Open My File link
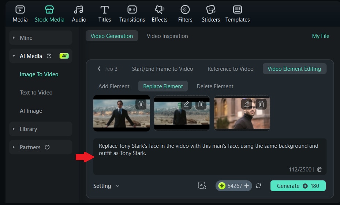Image resolution: width=340 pixels, height=205 pixels. point(321,36)
